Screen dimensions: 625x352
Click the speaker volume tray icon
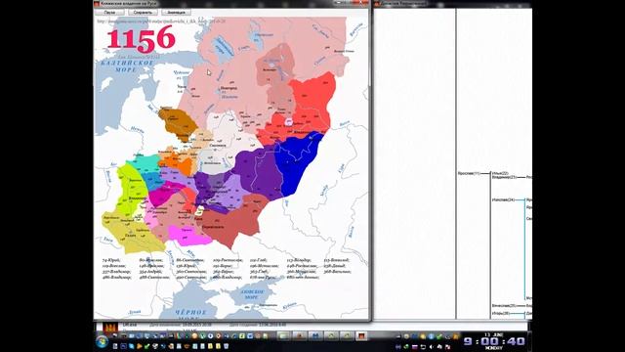click(432, 347)
